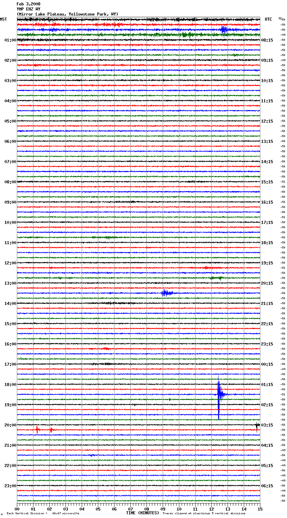Click the 10:15 UTC time label
The image size is (287, 518).
pyautogui.click(x=267, y=81)
